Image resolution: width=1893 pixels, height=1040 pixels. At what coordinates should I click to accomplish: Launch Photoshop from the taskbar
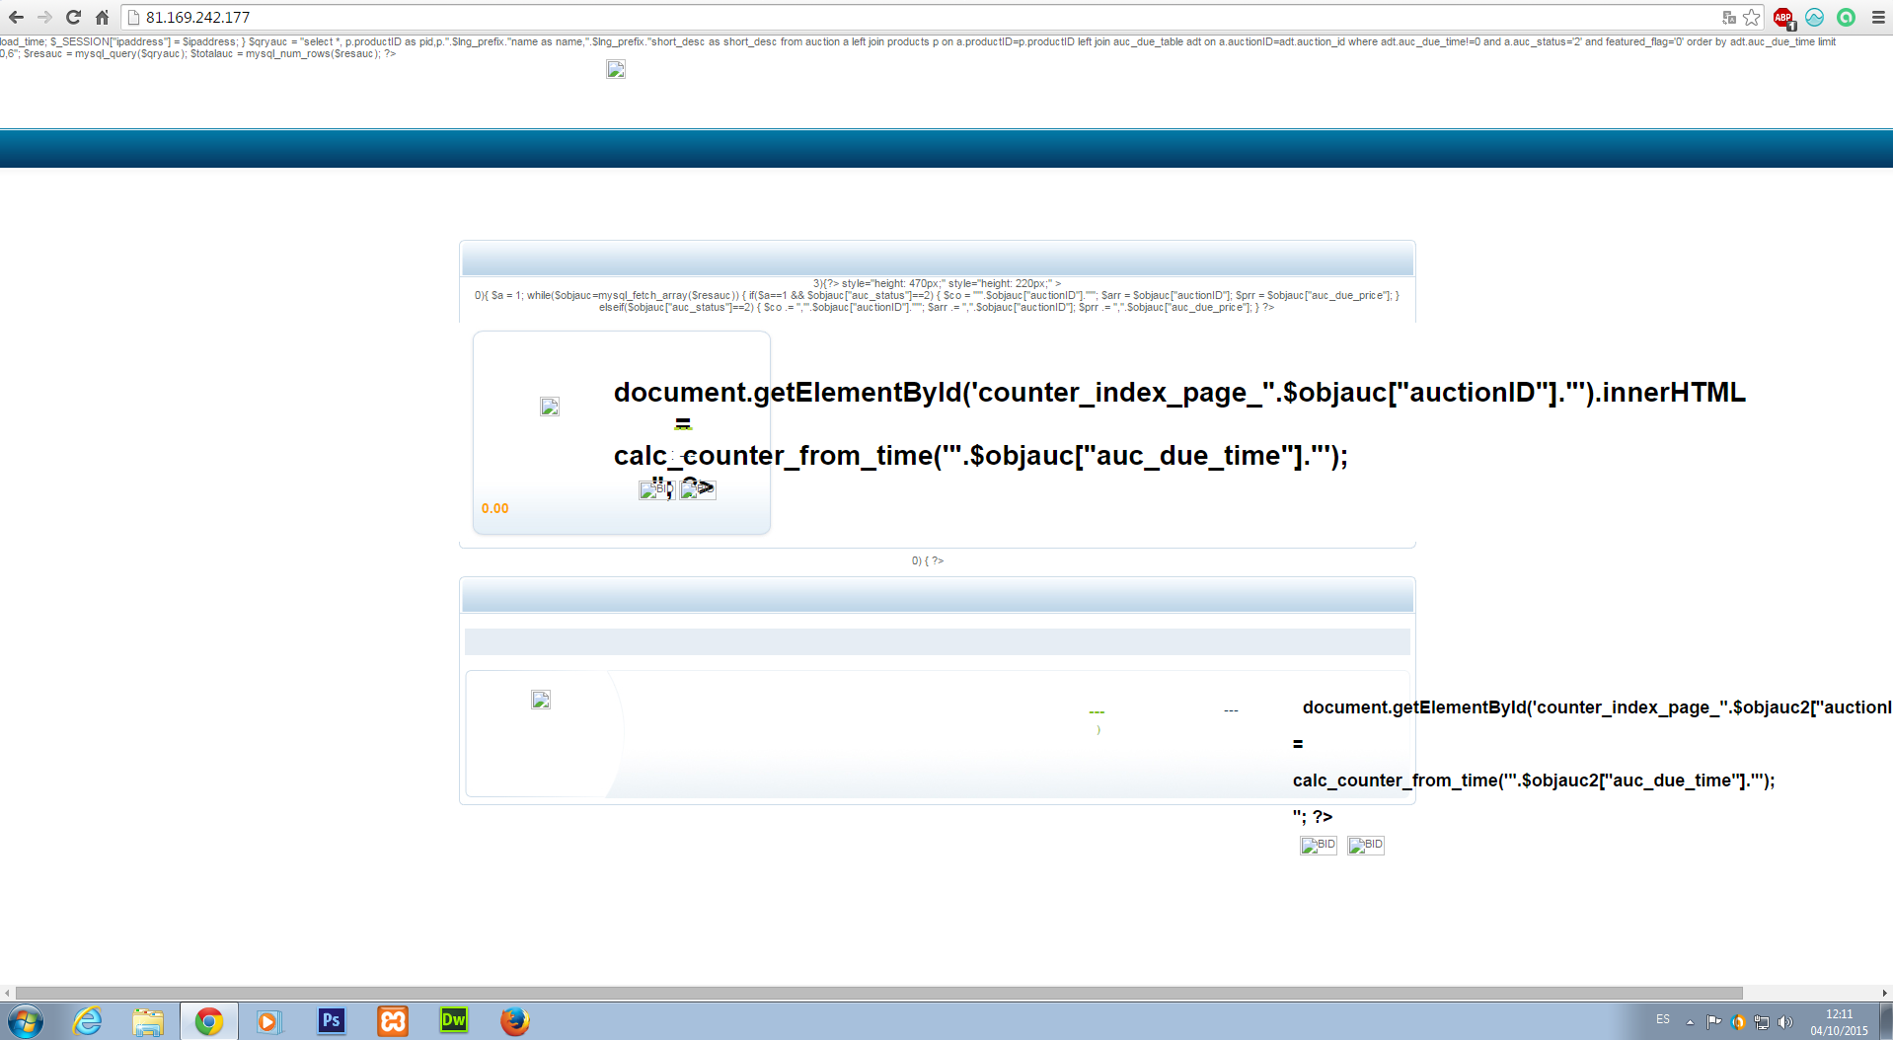(x=331, y=1020)
